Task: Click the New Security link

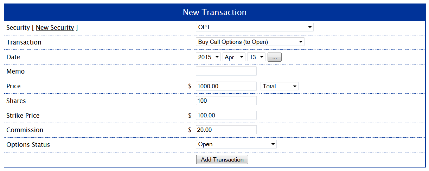Action: [x=55, y=28]
